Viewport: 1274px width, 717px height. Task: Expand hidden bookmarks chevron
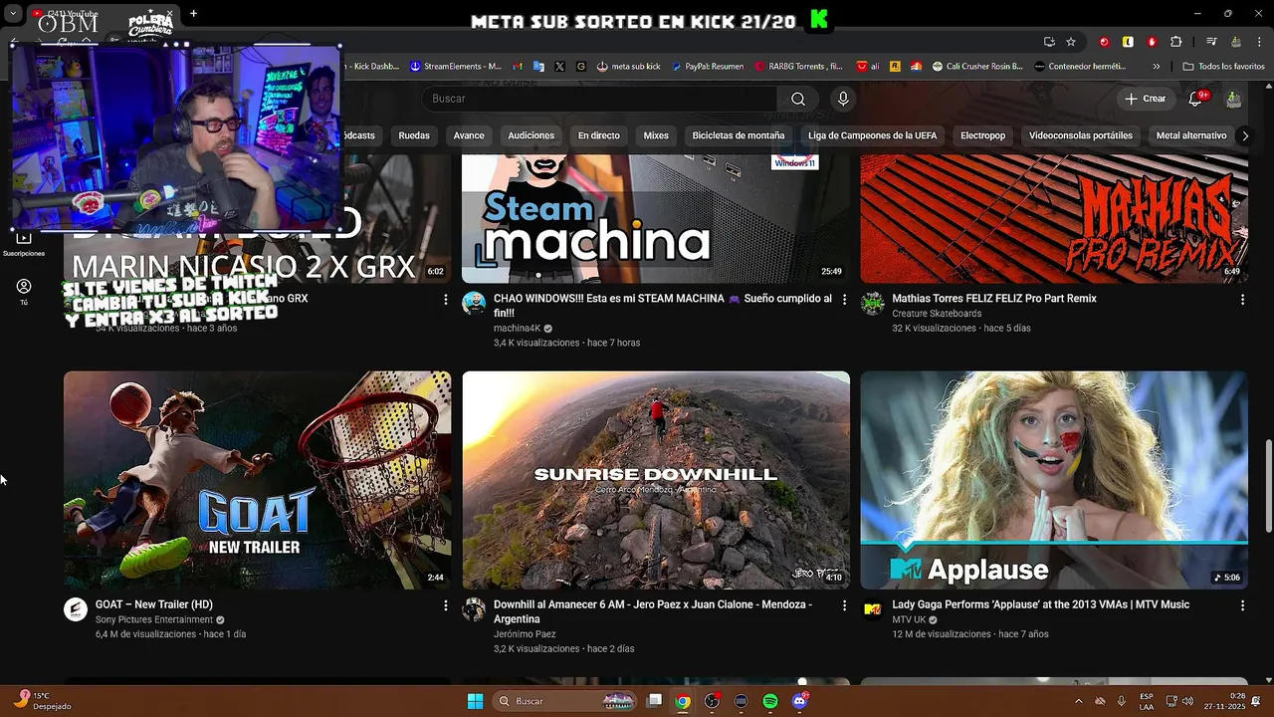coord(1156,67)
